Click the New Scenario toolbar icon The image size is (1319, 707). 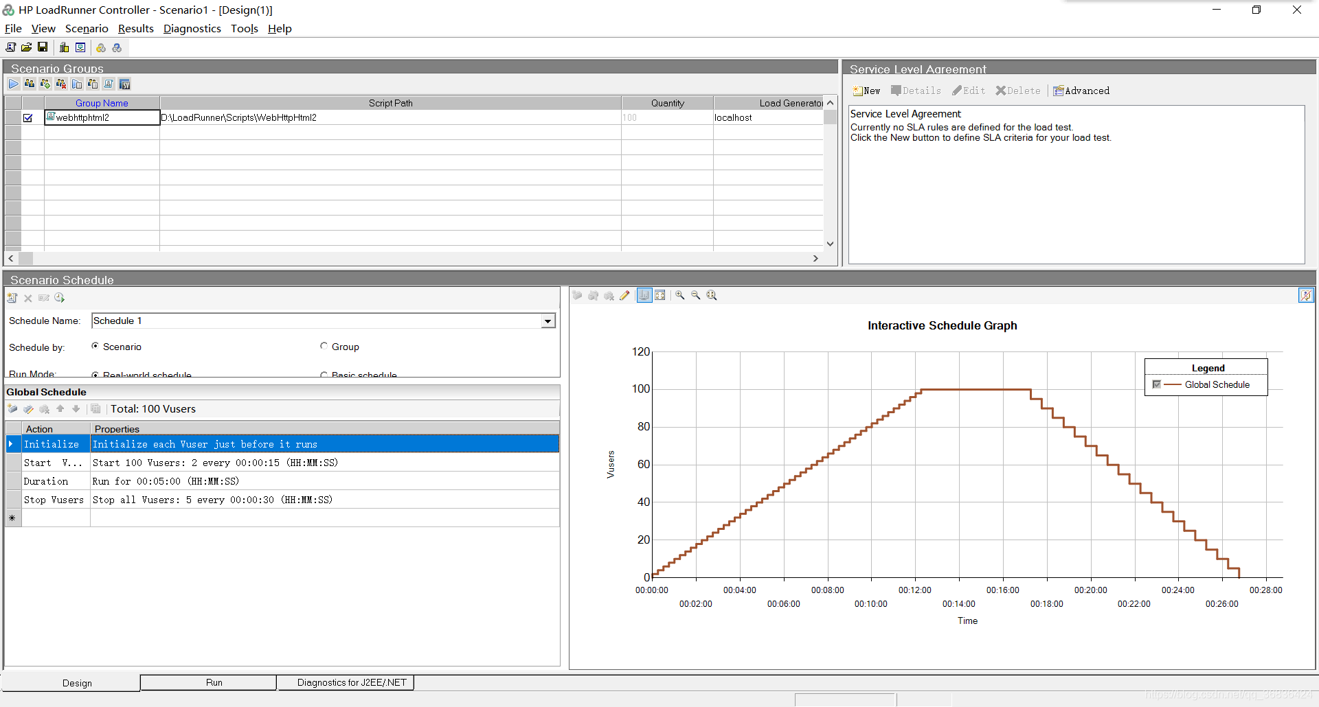click(10, 47)
